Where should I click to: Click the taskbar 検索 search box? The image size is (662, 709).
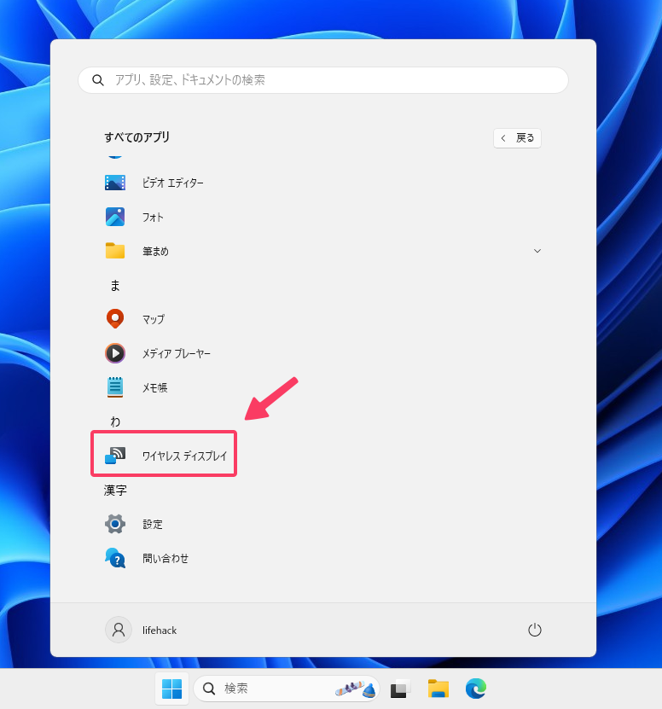[287, 689]
